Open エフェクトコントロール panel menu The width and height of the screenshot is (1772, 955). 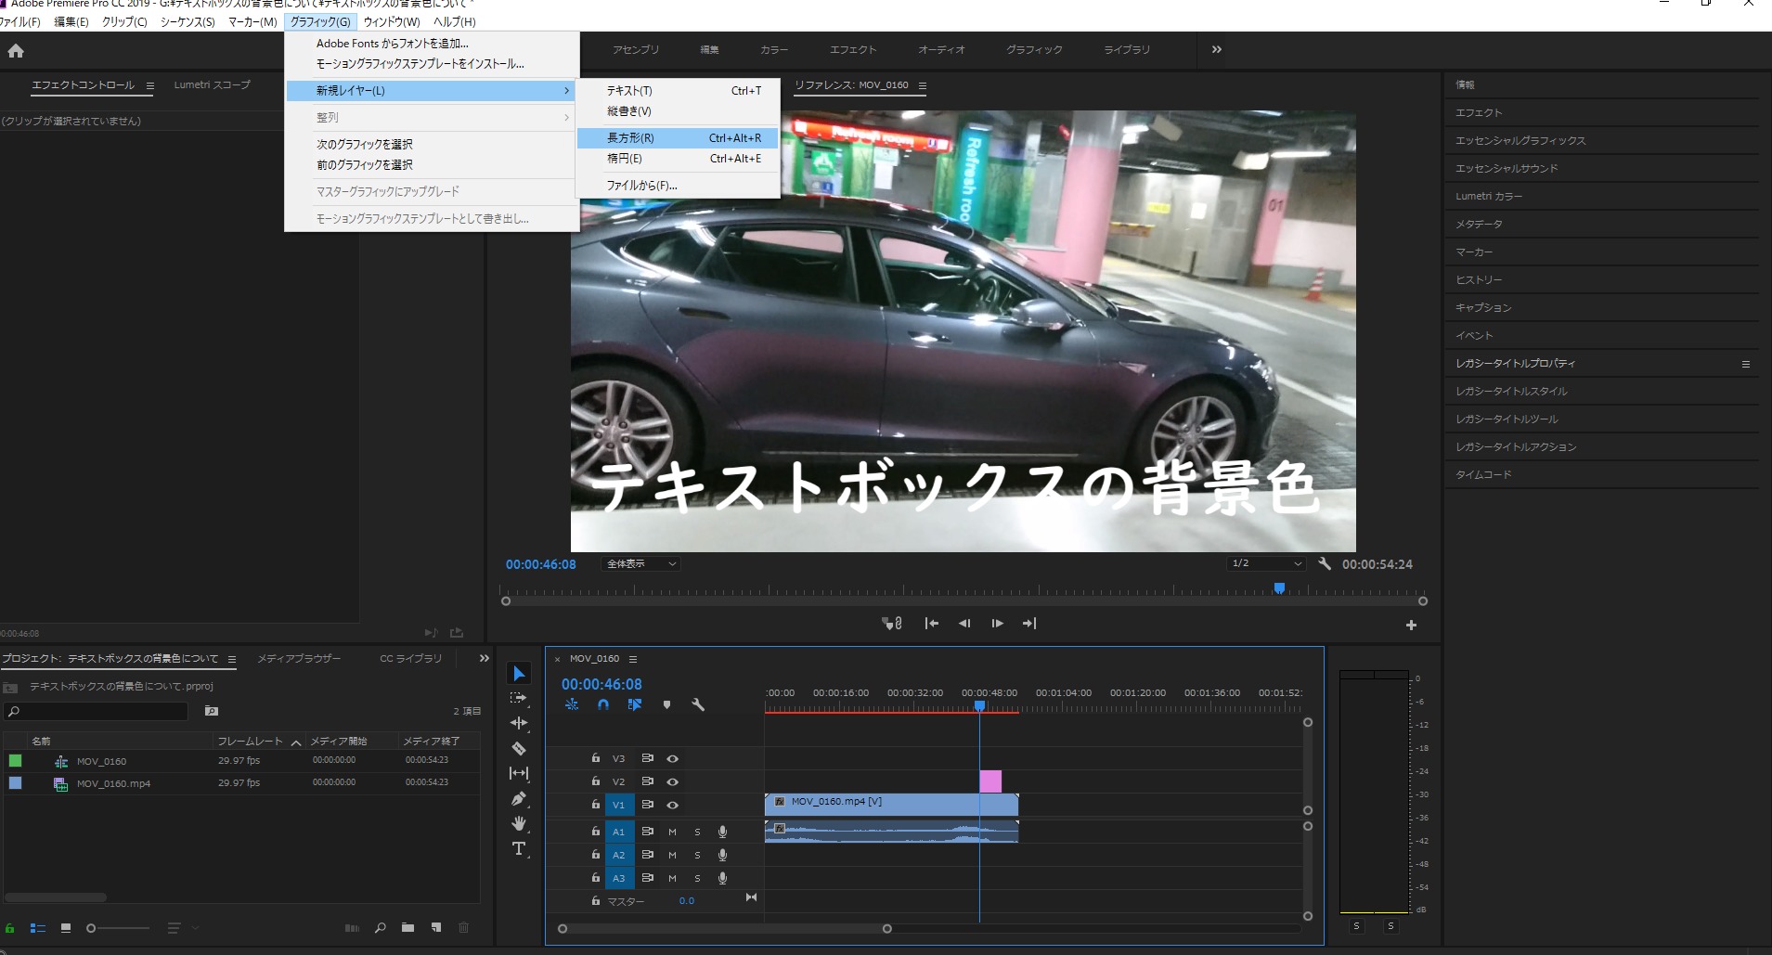pos(149,85)
